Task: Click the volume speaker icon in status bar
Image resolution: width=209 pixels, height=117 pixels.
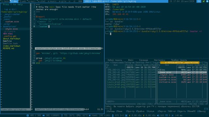Action: pos(158,116)
